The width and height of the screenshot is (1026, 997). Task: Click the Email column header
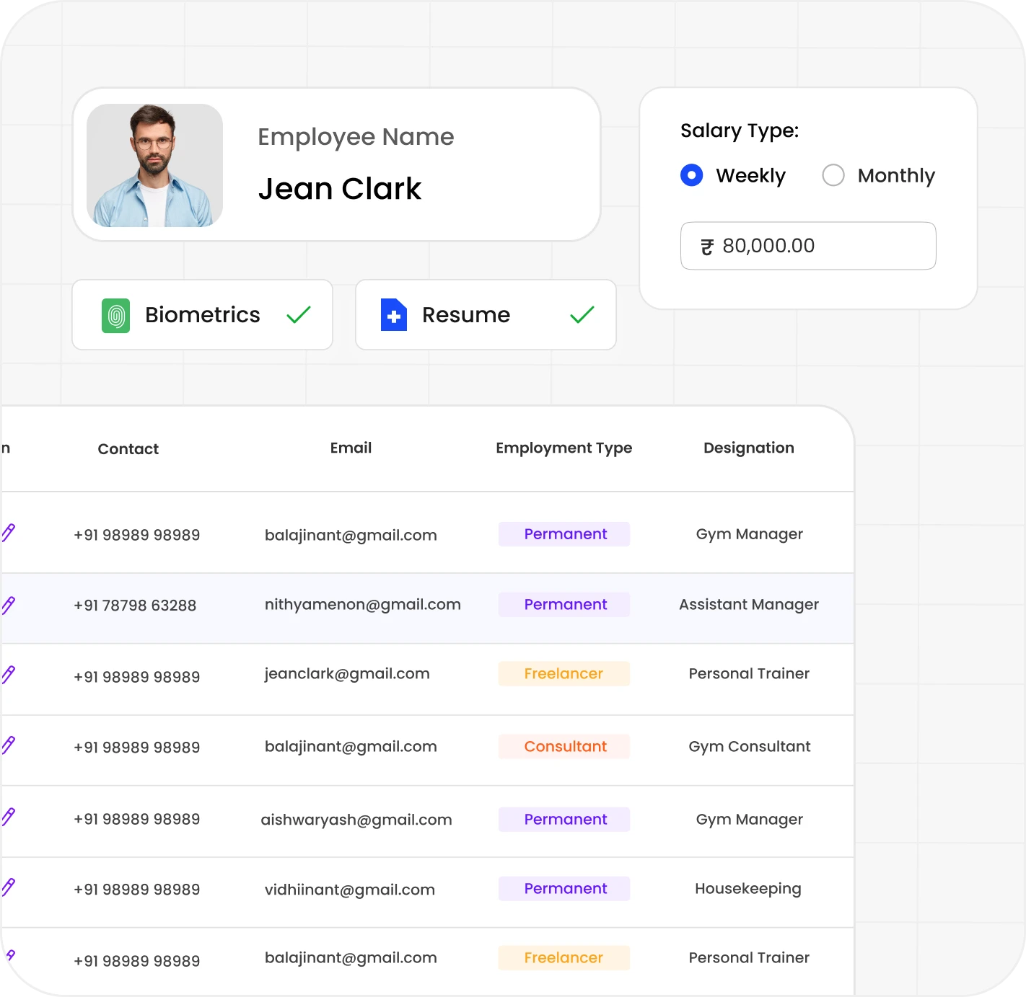351,448
